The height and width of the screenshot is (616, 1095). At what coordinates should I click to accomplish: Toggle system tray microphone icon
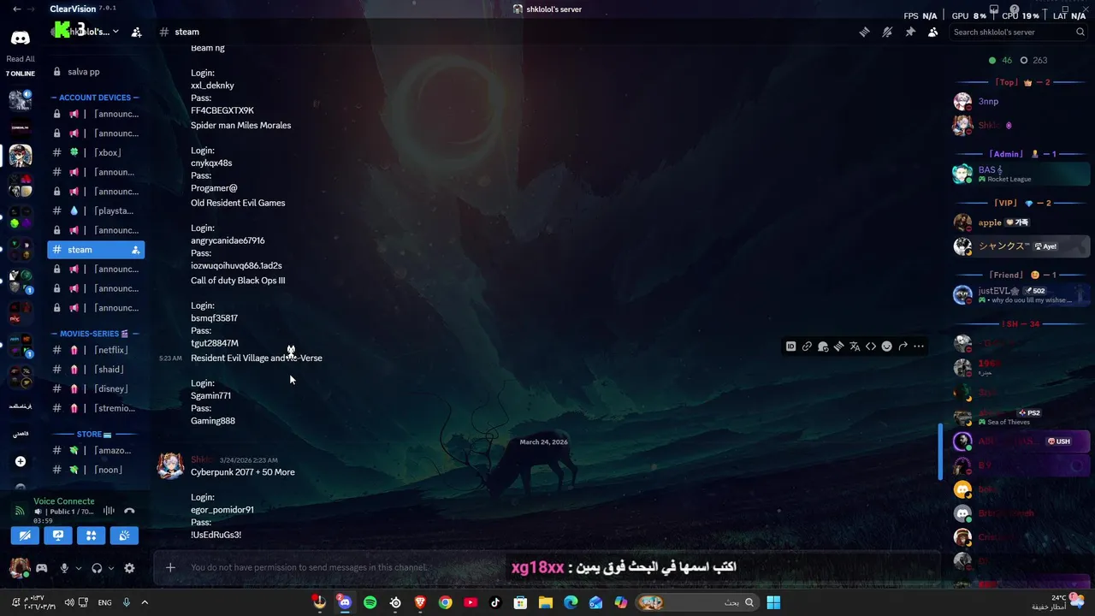[x=127, y=602]
